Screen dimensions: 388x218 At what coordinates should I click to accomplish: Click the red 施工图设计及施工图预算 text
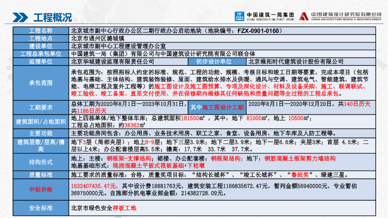point(187,87)
